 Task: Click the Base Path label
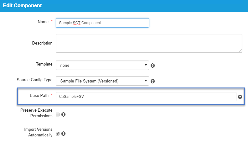pos(39,96)
